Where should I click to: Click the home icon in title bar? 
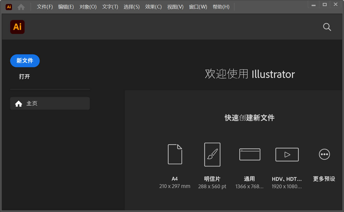(x=21, y=7)
